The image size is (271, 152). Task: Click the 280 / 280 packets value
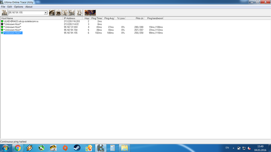tap(139, 27)
